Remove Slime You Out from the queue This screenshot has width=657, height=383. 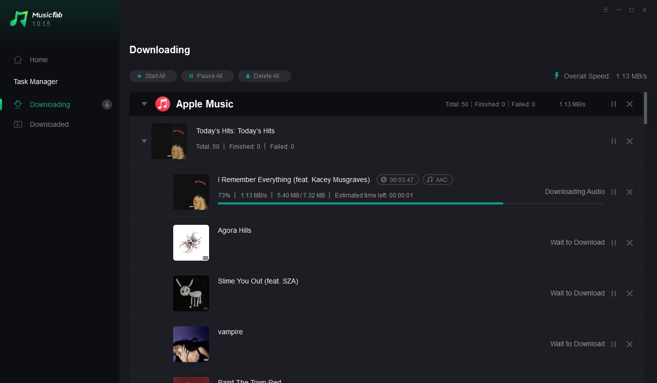tap(630, 293)
